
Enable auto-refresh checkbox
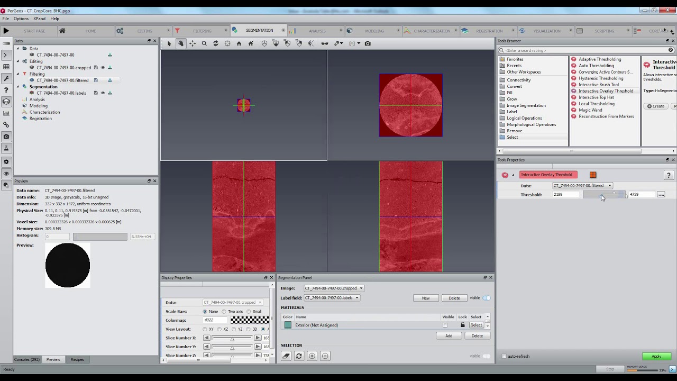(x=504, y=356)
